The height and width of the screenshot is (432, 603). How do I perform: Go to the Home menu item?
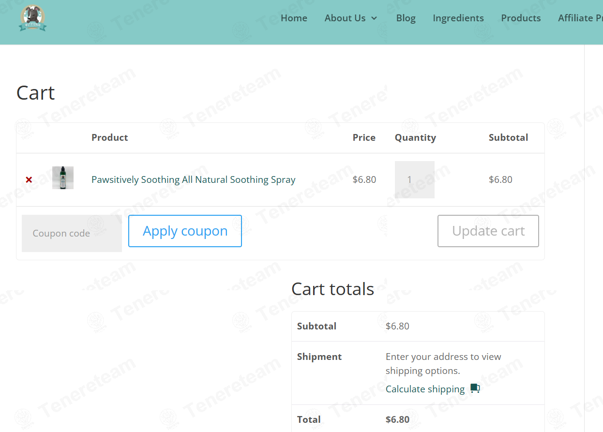click(294, 18)
